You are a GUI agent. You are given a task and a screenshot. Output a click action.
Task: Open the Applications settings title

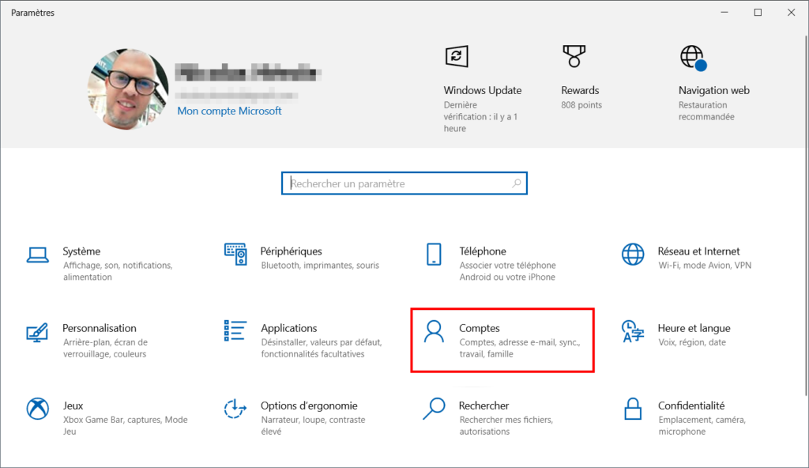(289, 328)
